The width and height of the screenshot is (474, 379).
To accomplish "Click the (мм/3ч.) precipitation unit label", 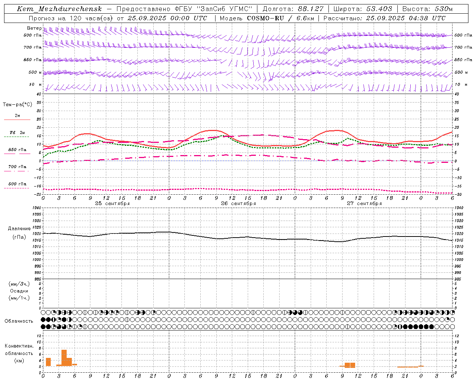I will pyautogui.click(x=19, y=284).
